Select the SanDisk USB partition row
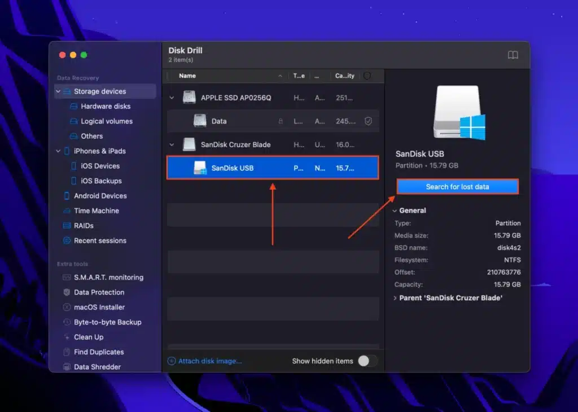The width and height of the screenshot is (578, 412). click(x=273, y=168)
